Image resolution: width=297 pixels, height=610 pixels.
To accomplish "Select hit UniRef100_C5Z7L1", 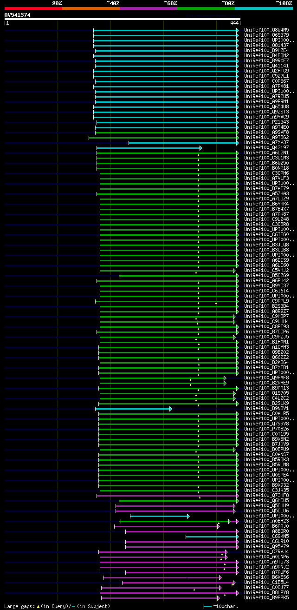I will 267,76.
